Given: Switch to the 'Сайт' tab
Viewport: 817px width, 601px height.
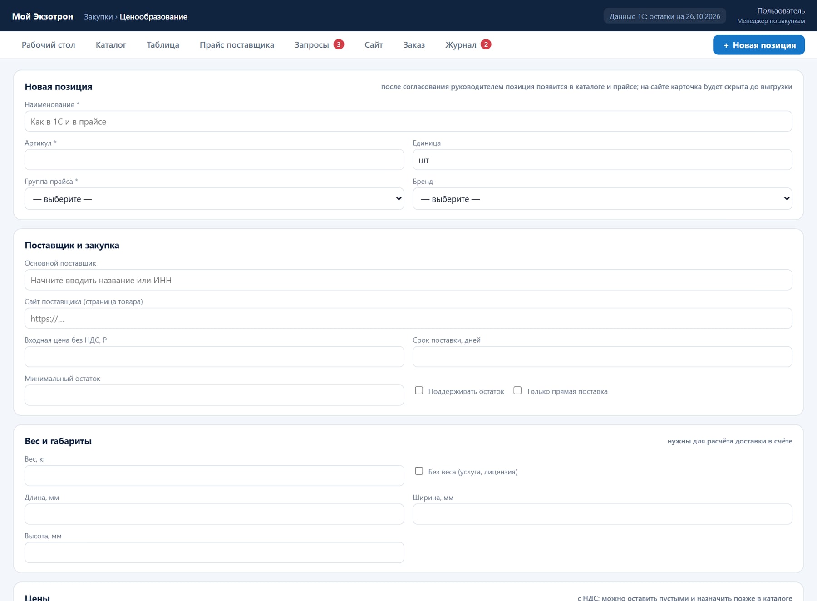Looking at the screenshot, I should pos(374,45).
